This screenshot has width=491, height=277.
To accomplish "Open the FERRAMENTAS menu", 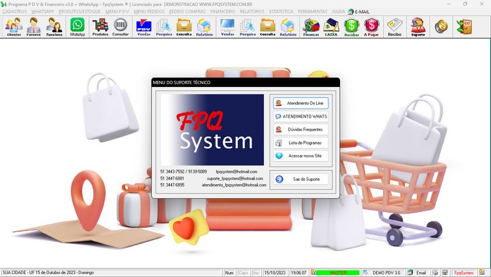I will coord(312,12).
